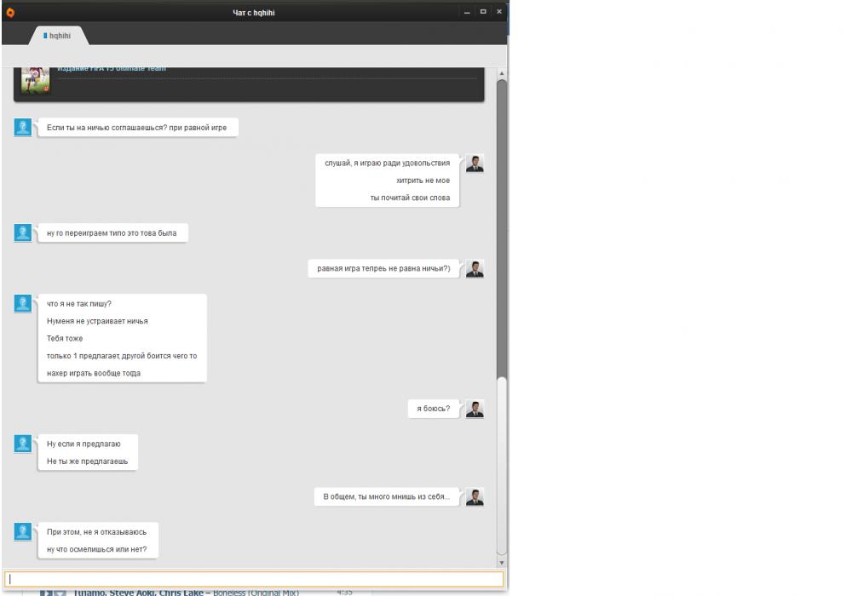Viewport: 852px width, 596px height.
Task: Click the message input field
Action: [254, 579]
